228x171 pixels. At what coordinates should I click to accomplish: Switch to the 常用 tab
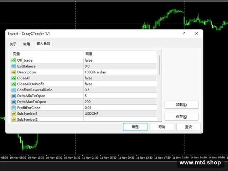click(26, 44)
